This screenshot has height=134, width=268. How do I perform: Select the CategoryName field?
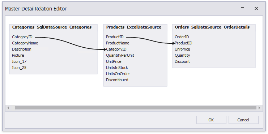[x=25, y=43]
